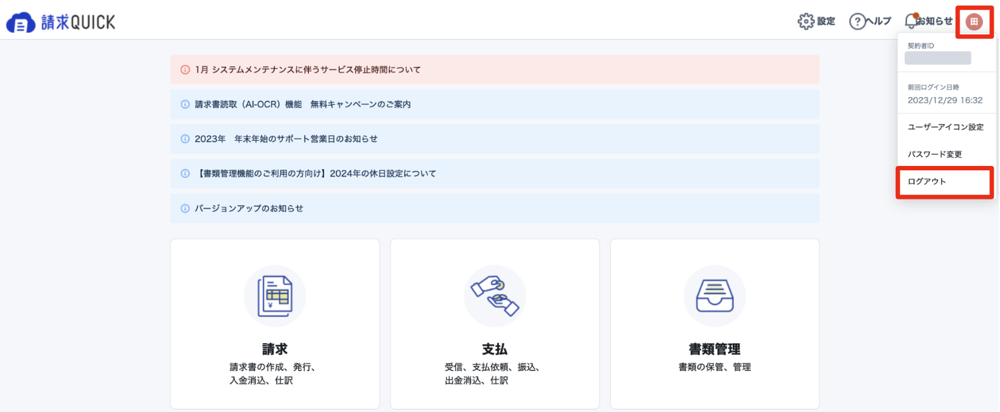Click the 2023/12/29 16:32 login timestamp

tap(945, 100)
